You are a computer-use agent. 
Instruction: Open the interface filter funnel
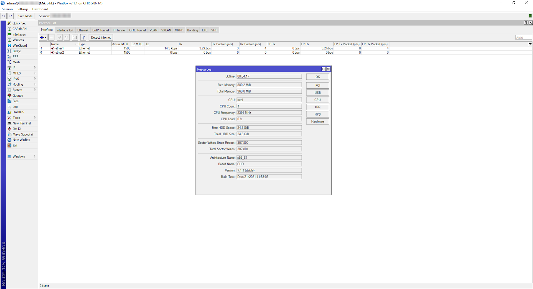(84, 37)
